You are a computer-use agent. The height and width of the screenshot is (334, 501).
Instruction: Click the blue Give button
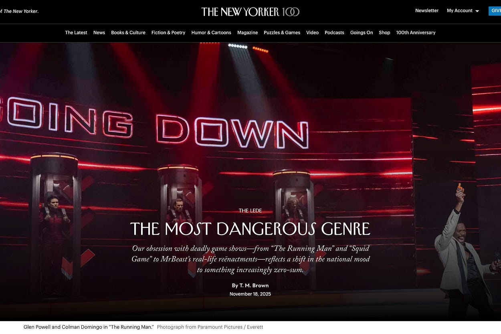pos(495,11)
